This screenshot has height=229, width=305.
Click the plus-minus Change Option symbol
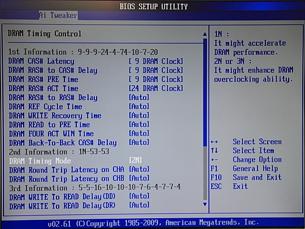[214, 160]
